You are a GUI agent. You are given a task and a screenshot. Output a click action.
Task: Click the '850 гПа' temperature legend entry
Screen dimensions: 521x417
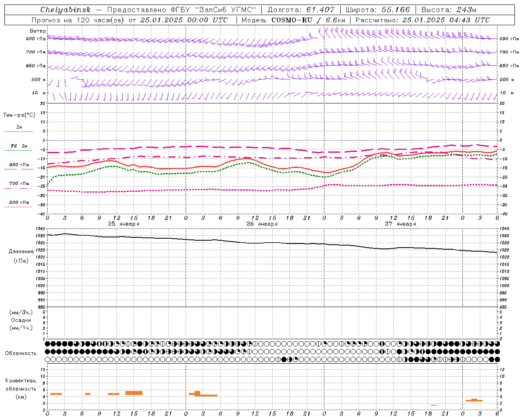point(19,165)
